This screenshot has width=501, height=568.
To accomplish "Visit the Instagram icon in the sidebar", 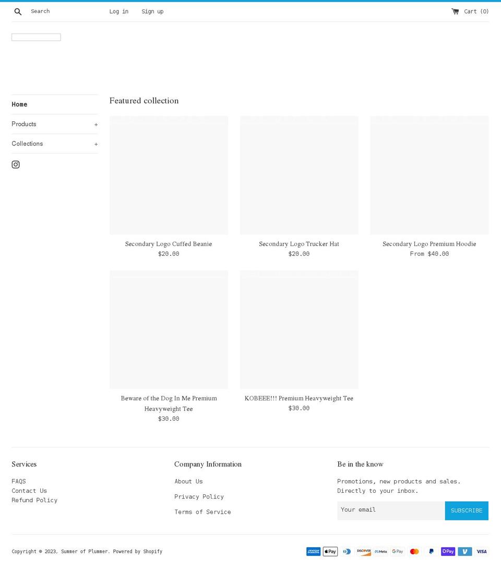I will click(x=16, y=164).
